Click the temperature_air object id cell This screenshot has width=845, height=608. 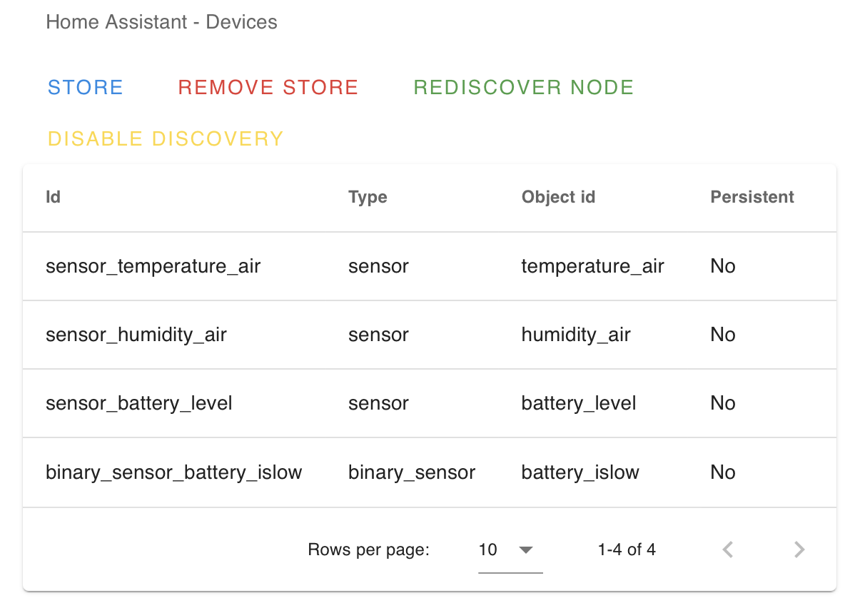pyautogui.click(x=592, y=266)
